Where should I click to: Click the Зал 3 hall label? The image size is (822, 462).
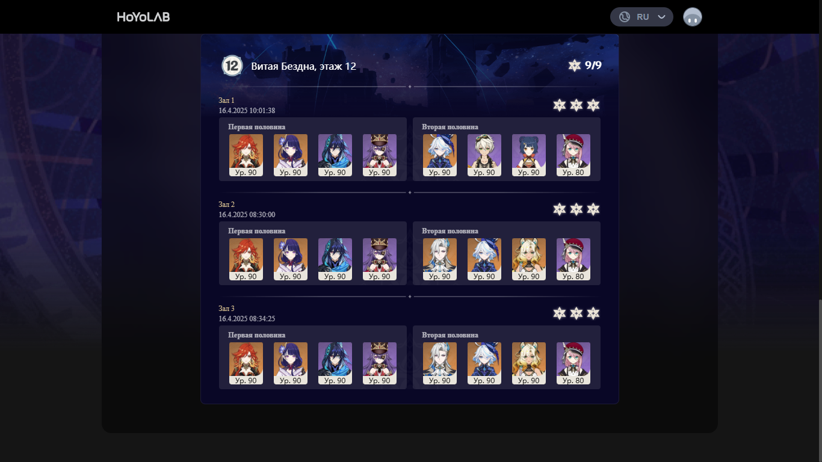pos(227,309)
